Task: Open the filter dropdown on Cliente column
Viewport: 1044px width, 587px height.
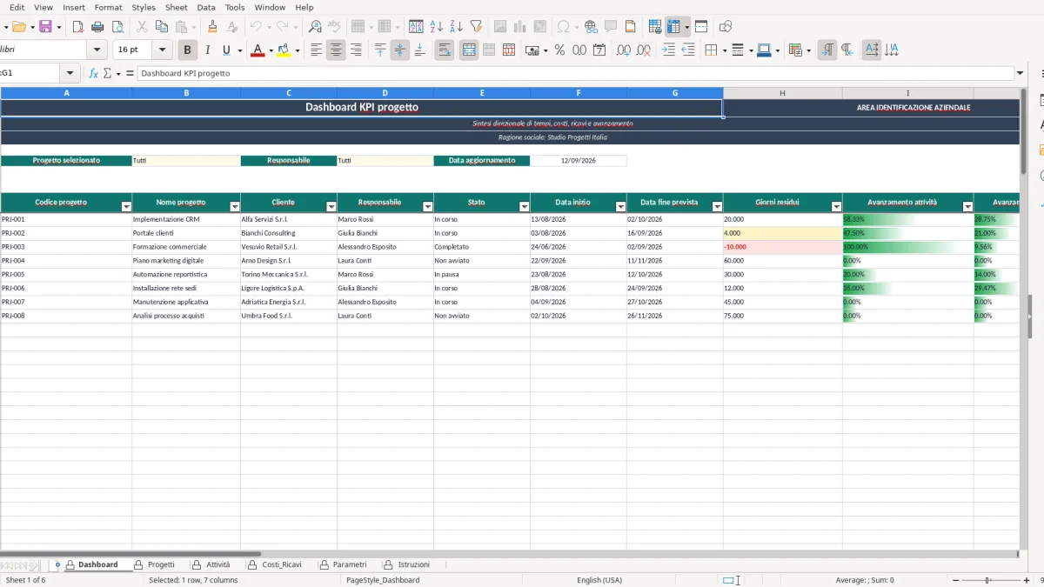Action: click(x=331, y=207)
